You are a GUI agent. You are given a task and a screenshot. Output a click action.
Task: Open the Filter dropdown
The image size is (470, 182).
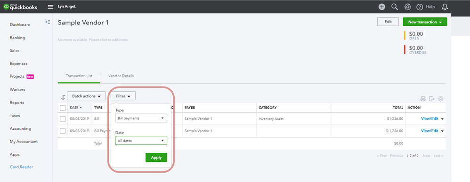click(x=123, y=96)
